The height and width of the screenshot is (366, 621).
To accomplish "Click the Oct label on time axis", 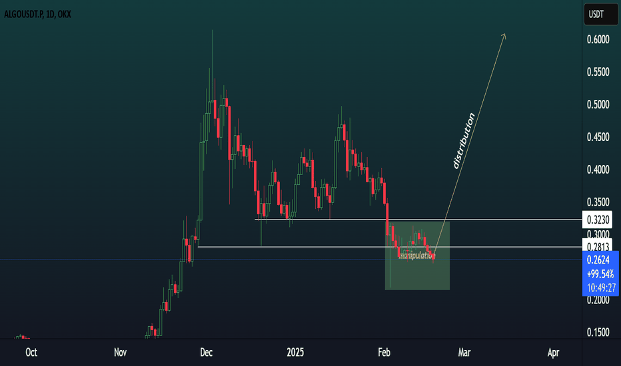I will [31, 352].
